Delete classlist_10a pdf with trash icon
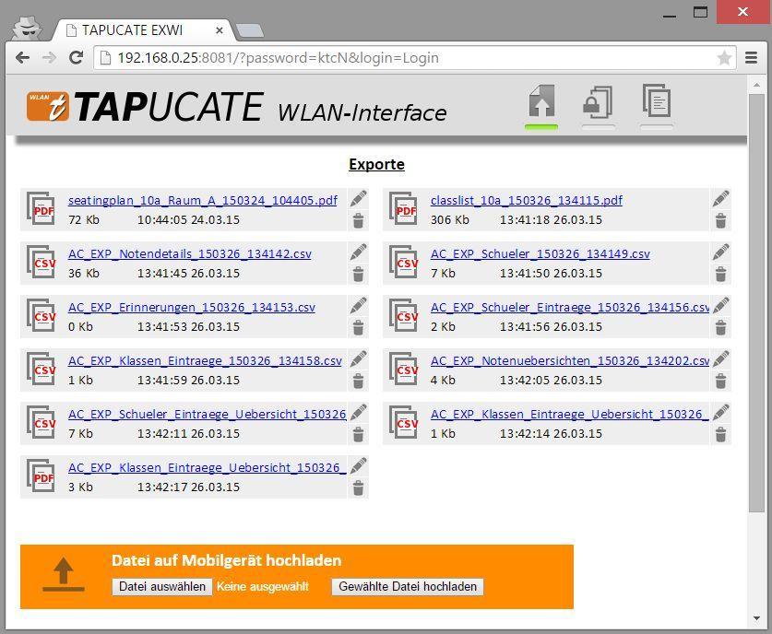The image size is (772, 634). [720, 220]
